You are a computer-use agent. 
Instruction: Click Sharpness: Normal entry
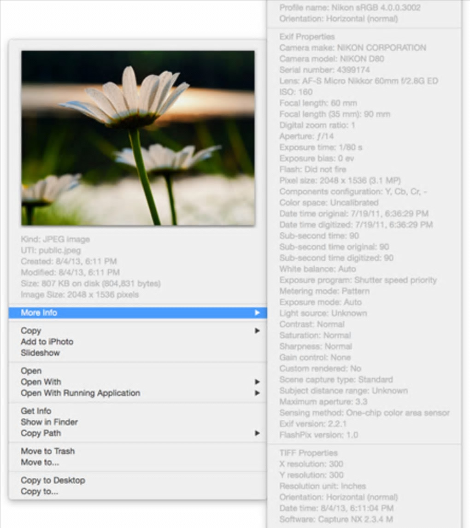tap(316, 346)
